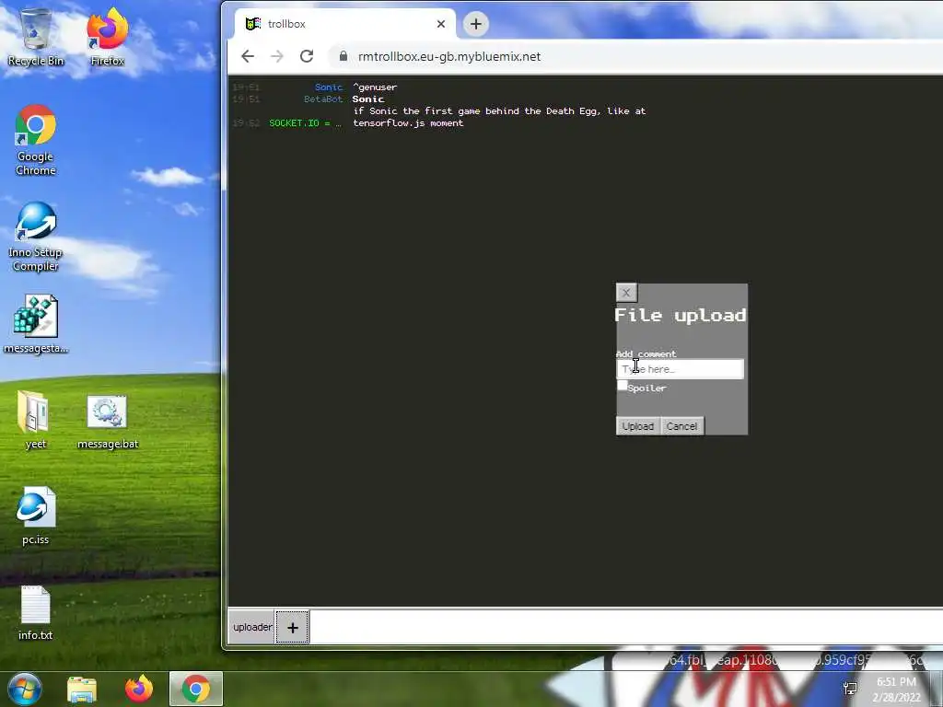Click the Chrome taskbar button
The height and width of the screenshot is (707, 943).
click(196, 689)
